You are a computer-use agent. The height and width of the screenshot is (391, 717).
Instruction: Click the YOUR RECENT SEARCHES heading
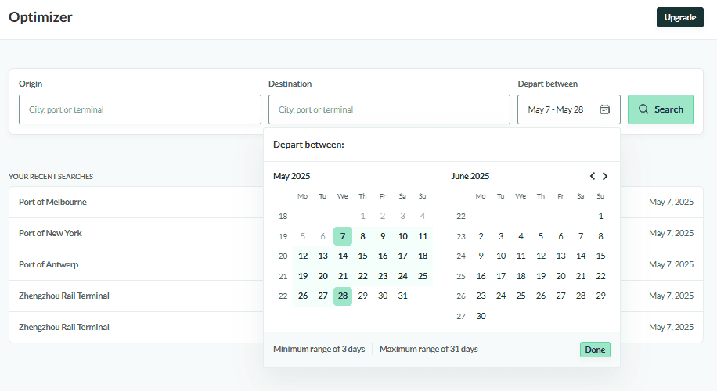[51, 176]
